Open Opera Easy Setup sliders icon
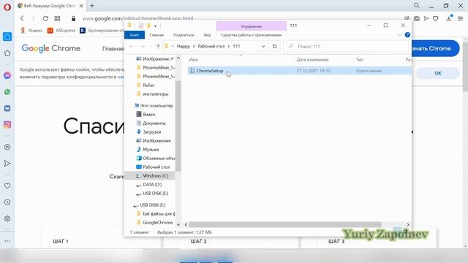 (x=460, y=18)
